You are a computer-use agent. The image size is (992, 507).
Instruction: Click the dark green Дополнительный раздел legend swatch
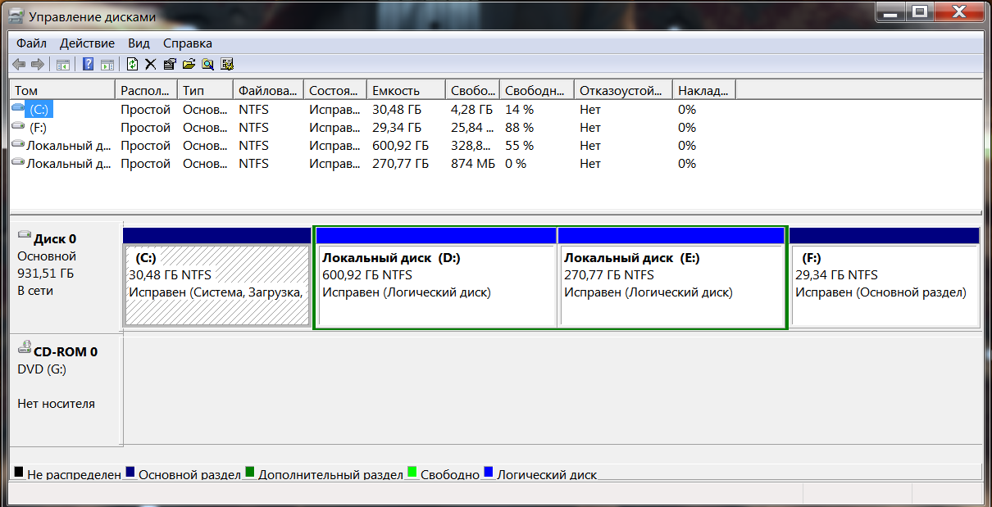[x=250, y=473]
